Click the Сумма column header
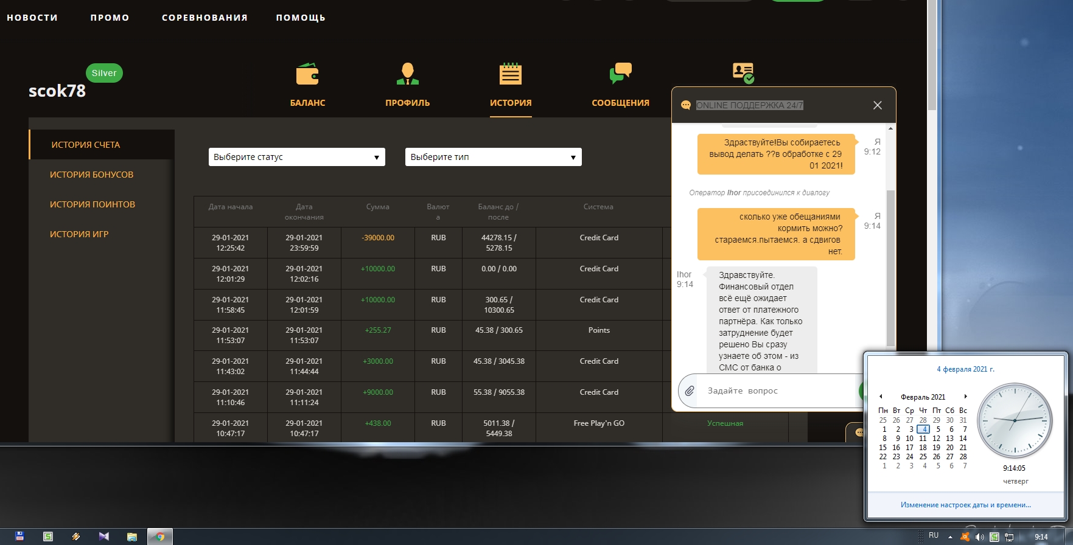The width and height of the screenshot is (1073, 545). [378, 207]
